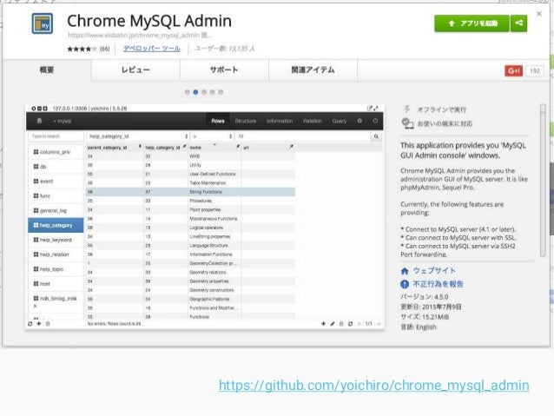Click the 不正行為を報告 link
This screenshot has height=416, width=554.
pos(439,284)
